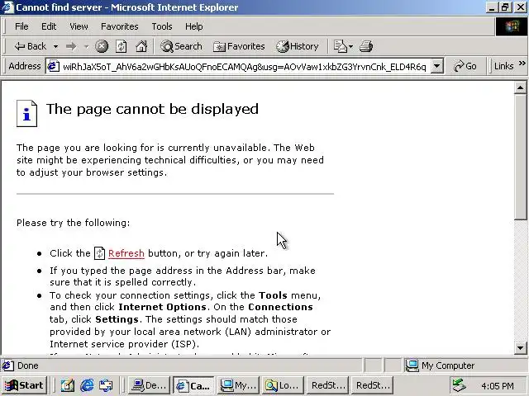Switch to the De... taskbar window
Image resolution: width=529 pixels, height=396 pixels.
point(149,385)
